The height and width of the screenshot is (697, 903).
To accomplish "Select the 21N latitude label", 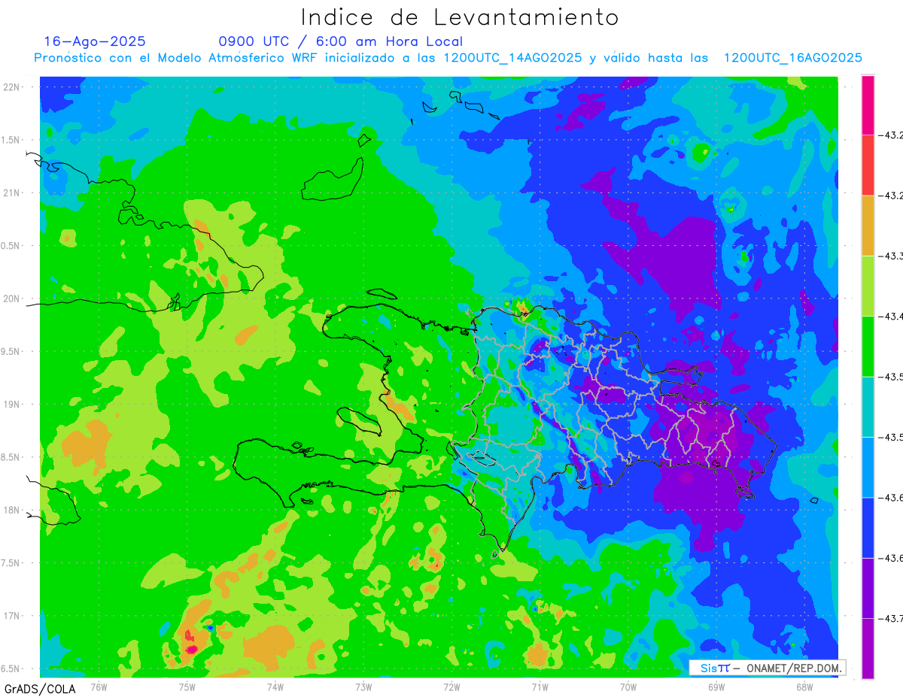I will 12,192.
